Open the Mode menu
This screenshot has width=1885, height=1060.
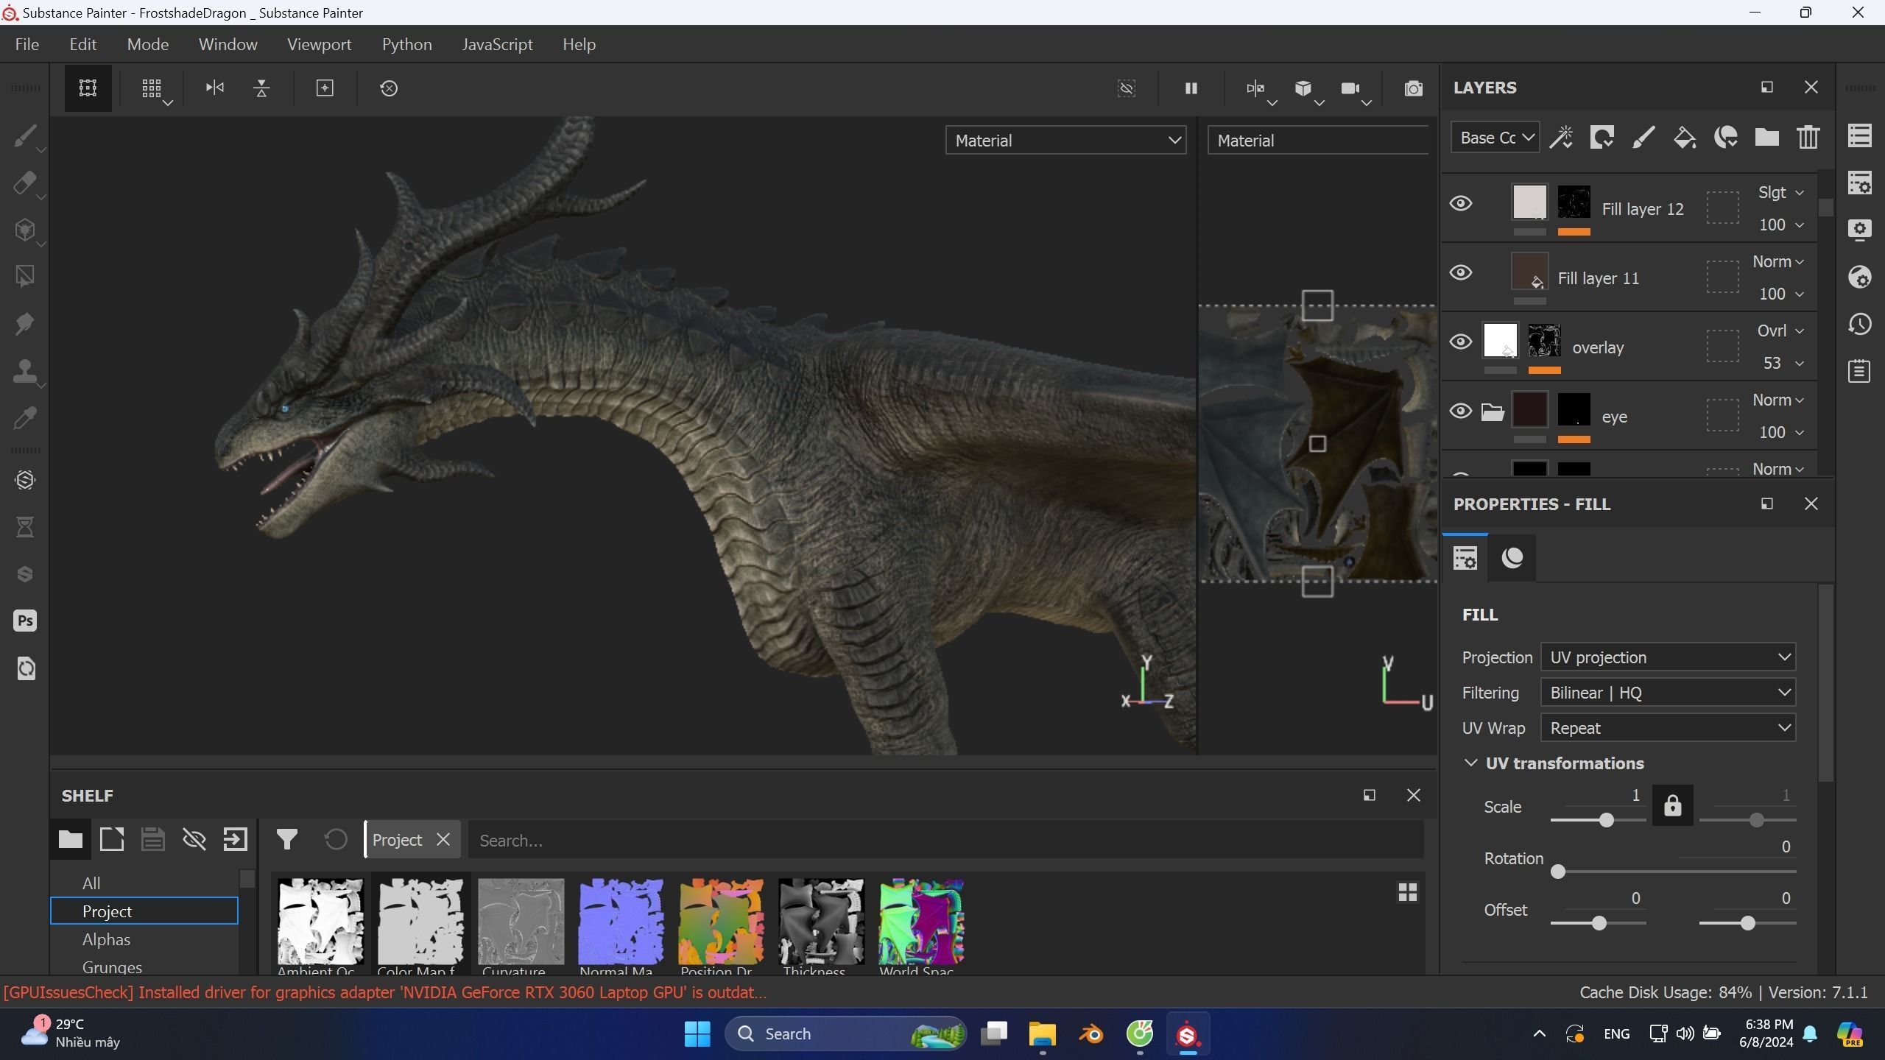148,44
